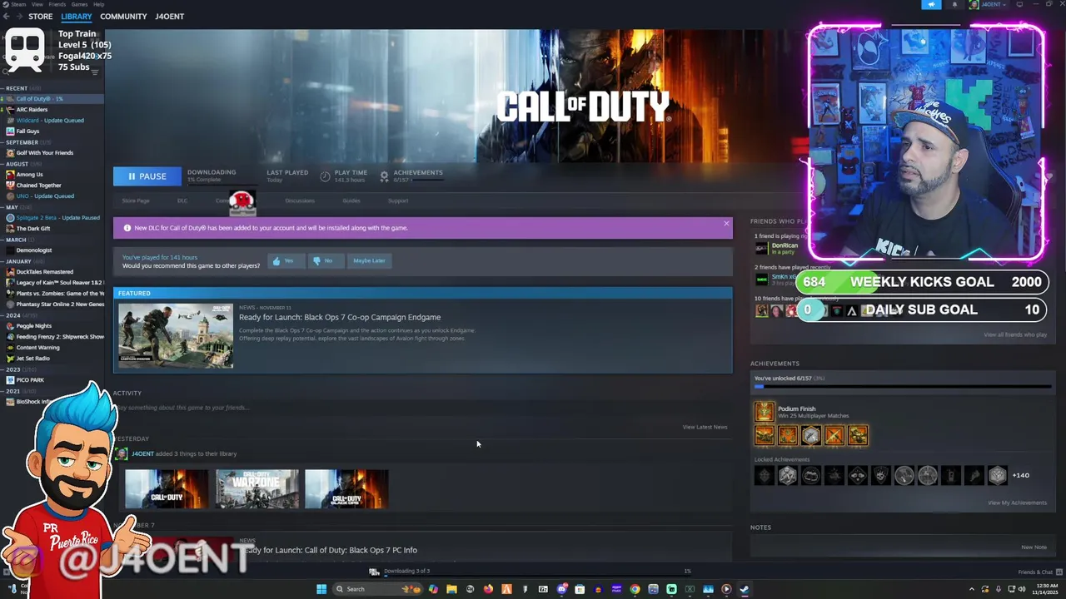Open Call of Duty thumbnail in activity feed
The width and height of the screenshot is (1066, 599).
(167, 489)
